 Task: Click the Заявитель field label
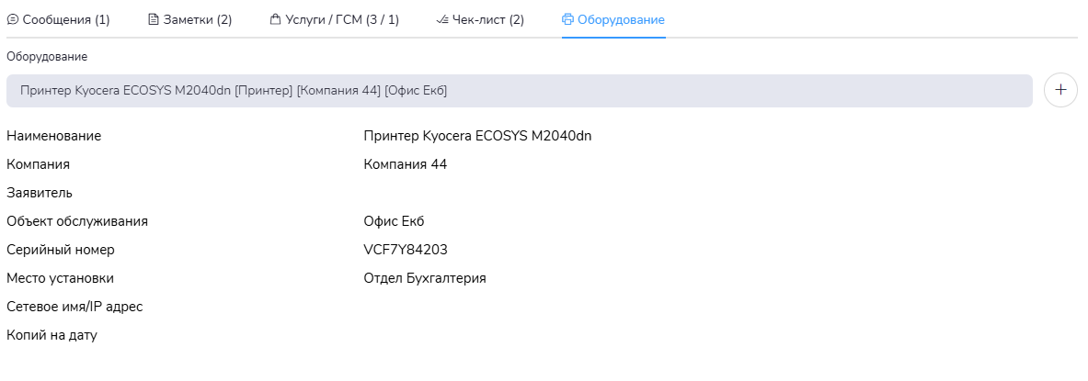pyautogui.click(x=40, y=193)
